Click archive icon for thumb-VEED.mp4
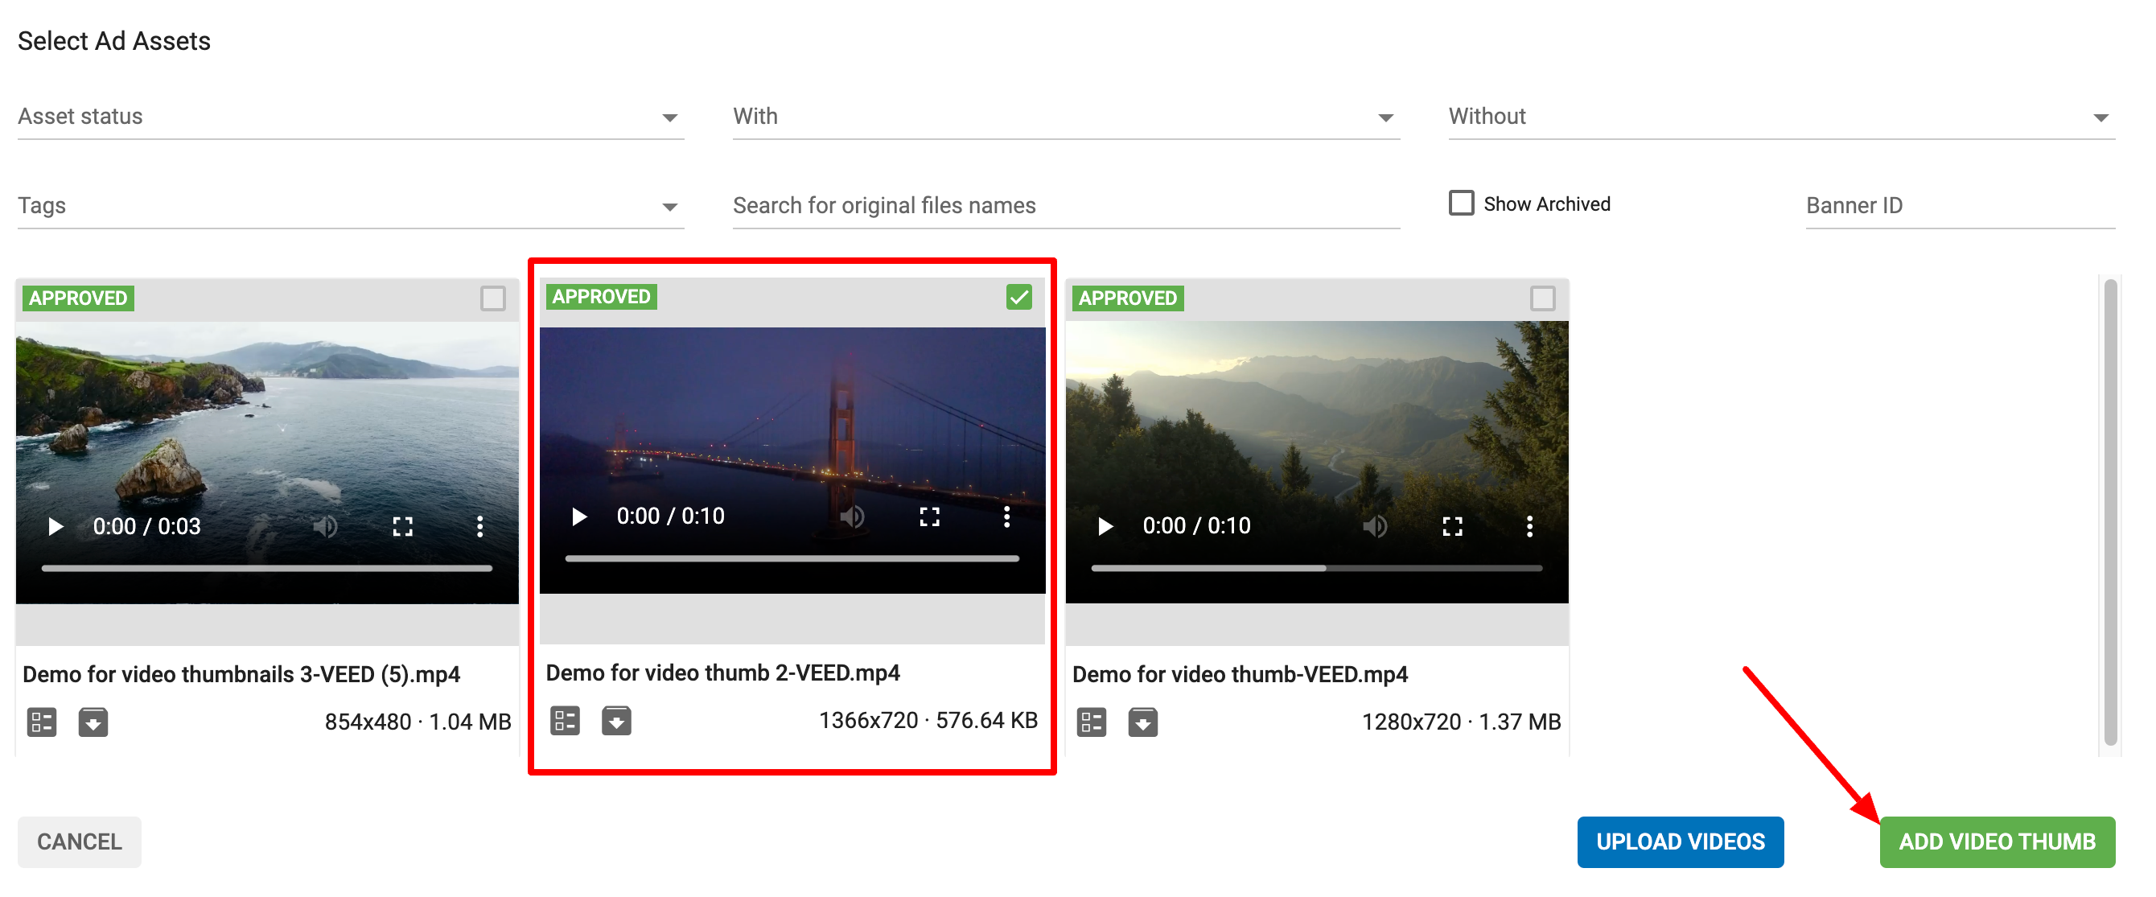Viewport: 2156px width, 897px height. (x=1142, y=722)
